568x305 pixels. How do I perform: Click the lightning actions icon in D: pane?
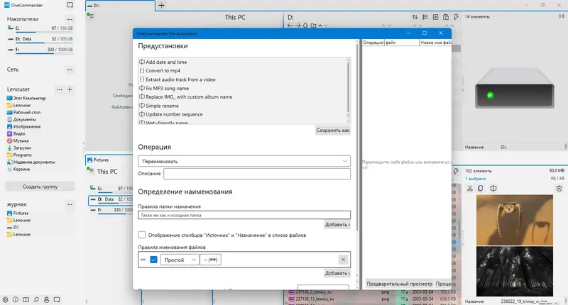click(456, 17)
